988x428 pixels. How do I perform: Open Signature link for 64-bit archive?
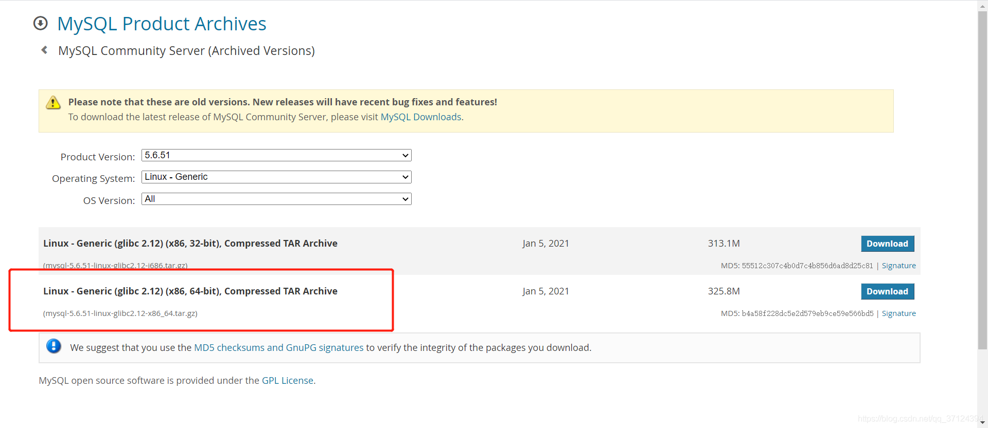[x=898, y=313]
